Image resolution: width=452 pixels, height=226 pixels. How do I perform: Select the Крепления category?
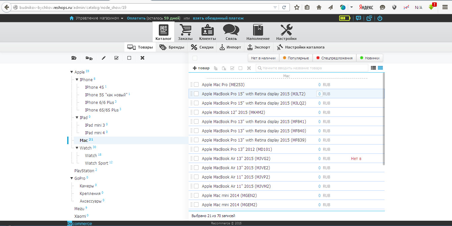[x=90, y=194]
